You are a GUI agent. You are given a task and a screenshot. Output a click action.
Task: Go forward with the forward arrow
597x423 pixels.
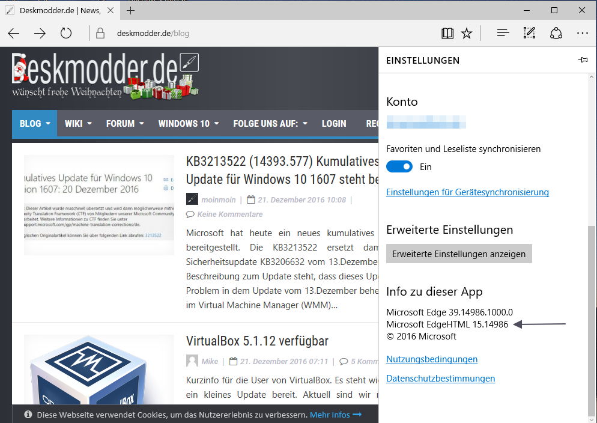(40, 34)
